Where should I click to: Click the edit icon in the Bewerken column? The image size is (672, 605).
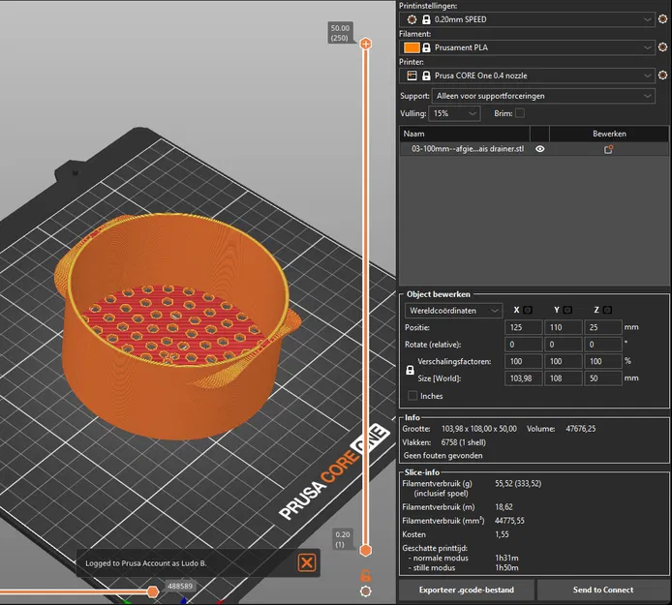609,150
